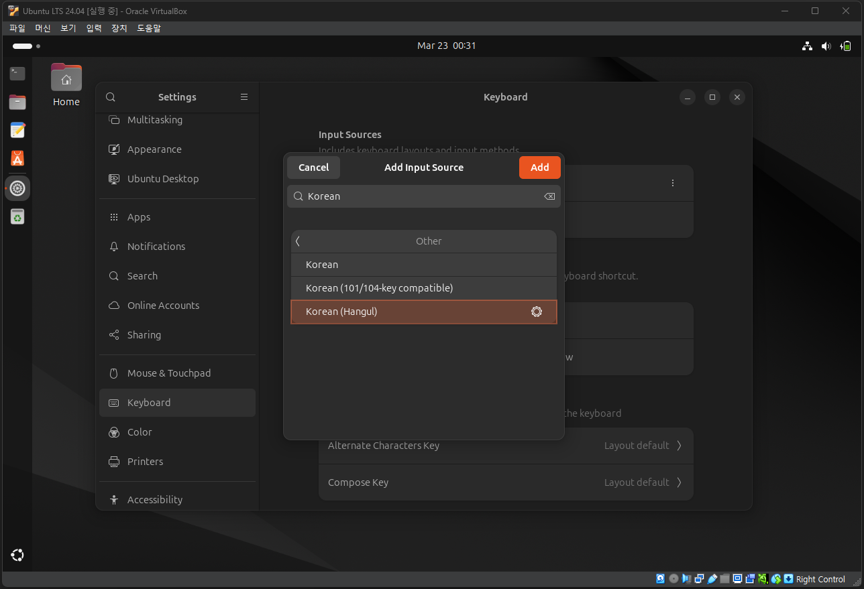Image resolution: width=864 pixels, height=589 pixels.
Task: Open the Terminal from the Ubuntu dock
Action: 17,74
